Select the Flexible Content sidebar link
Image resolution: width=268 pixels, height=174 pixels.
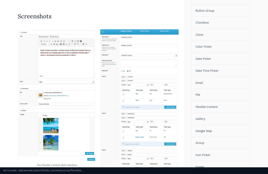tap(220, 107)
